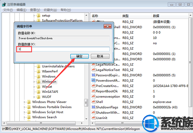
Task: Expand the Windows Portable Devices node
Action: (25, 107)
